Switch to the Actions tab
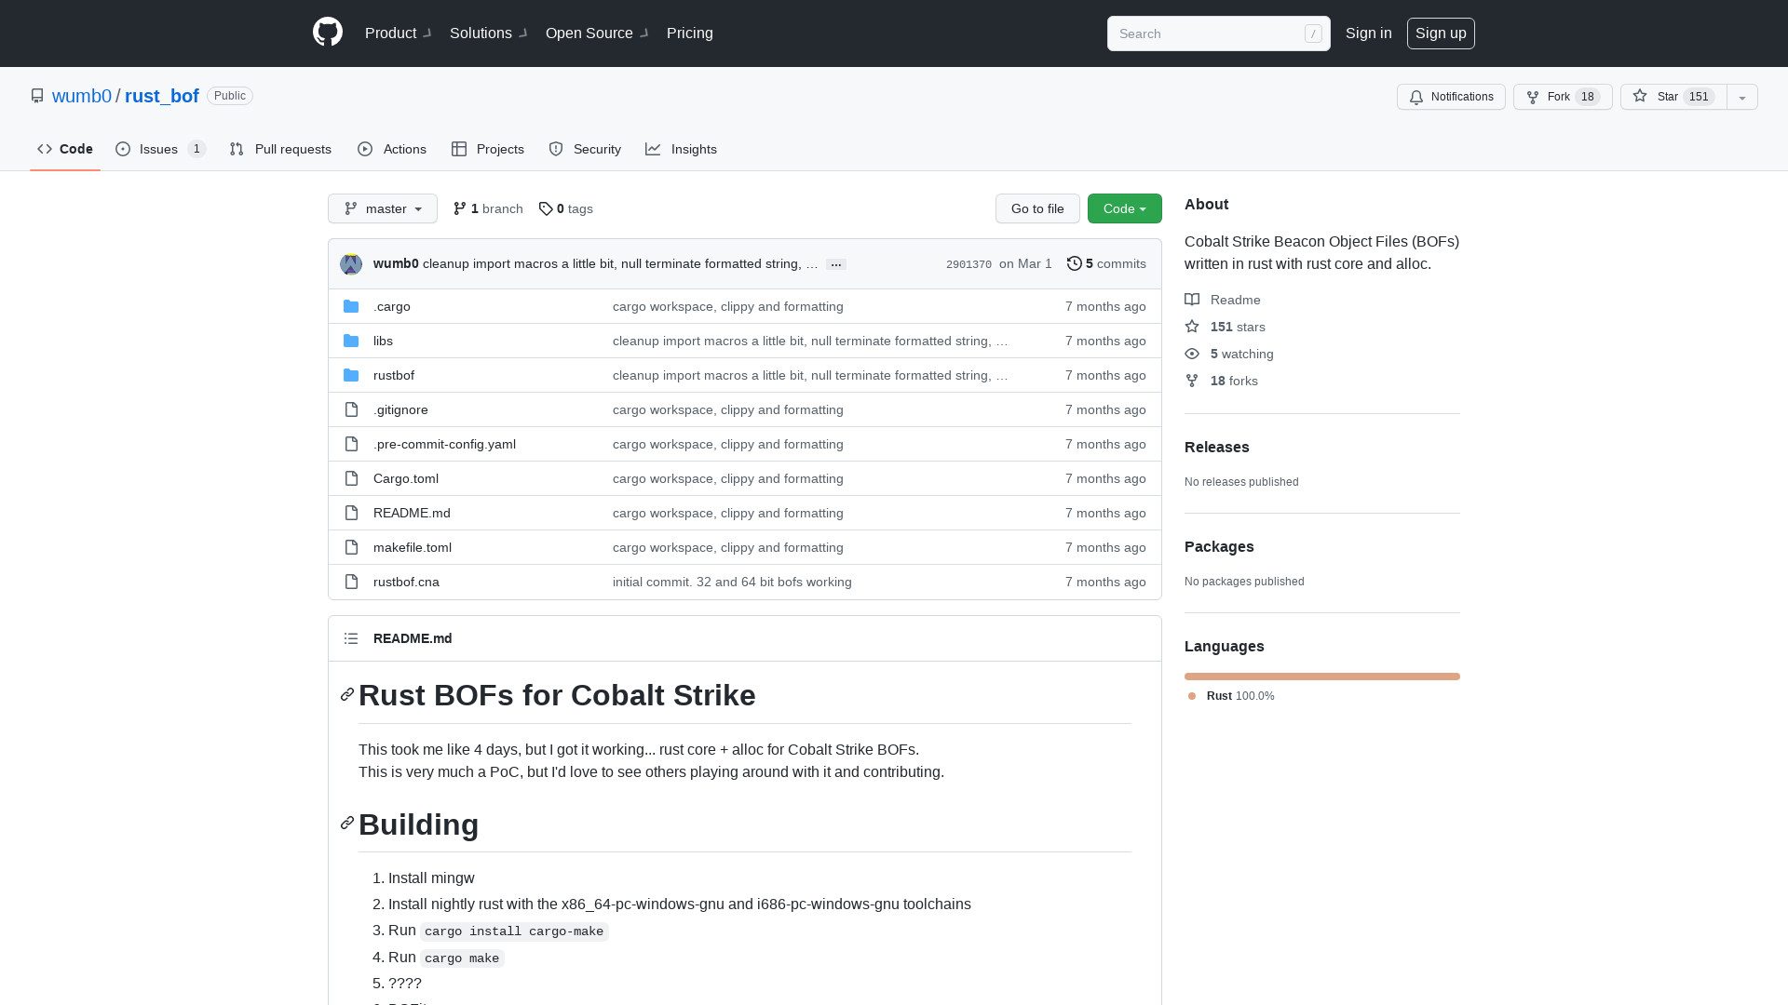This screenshot has width=1788, height=1005. coord(392,149)
